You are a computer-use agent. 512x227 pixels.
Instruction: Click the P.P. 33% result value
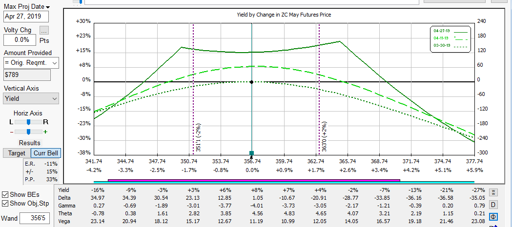(x=52, y=179)
